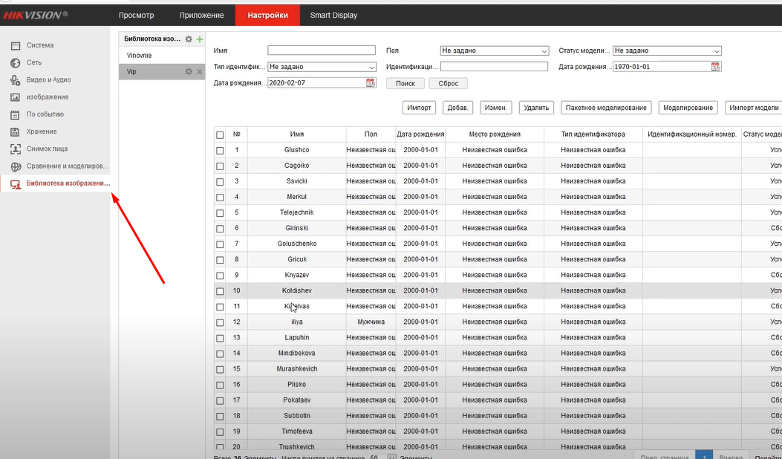Delete the Vip library with X icon
Image resolution: width=782 pixels, height=459 pixels.
click(199, 71)
